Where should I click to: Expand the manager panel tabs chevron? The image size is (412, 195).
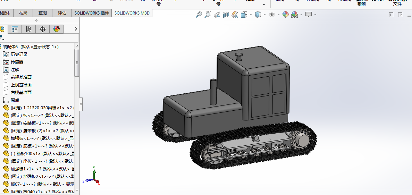coord(76,29)
